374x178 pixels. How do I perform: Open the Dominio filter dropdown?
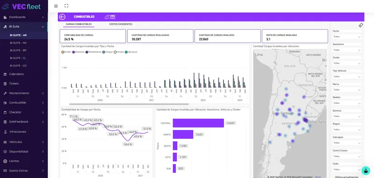click(347, 116)
